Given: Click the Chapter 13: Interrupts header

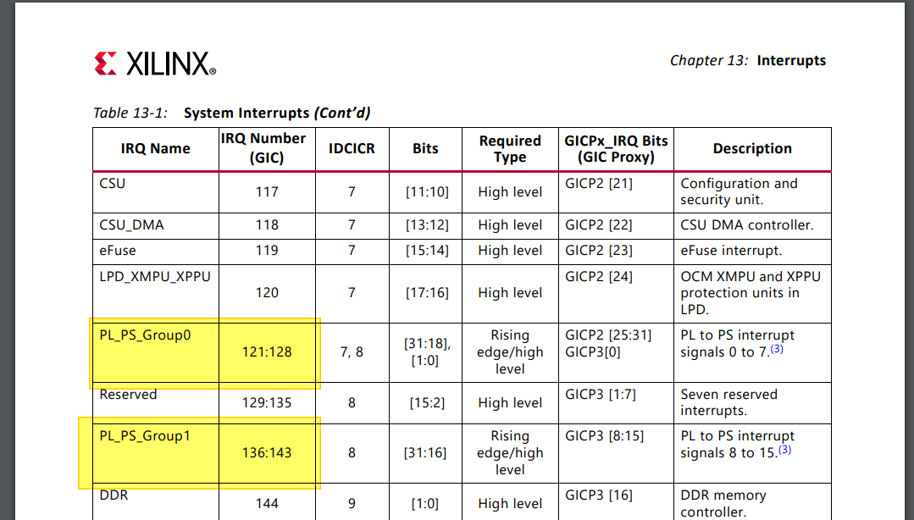Looking at the screenshot, I should (x=747, y=60).
